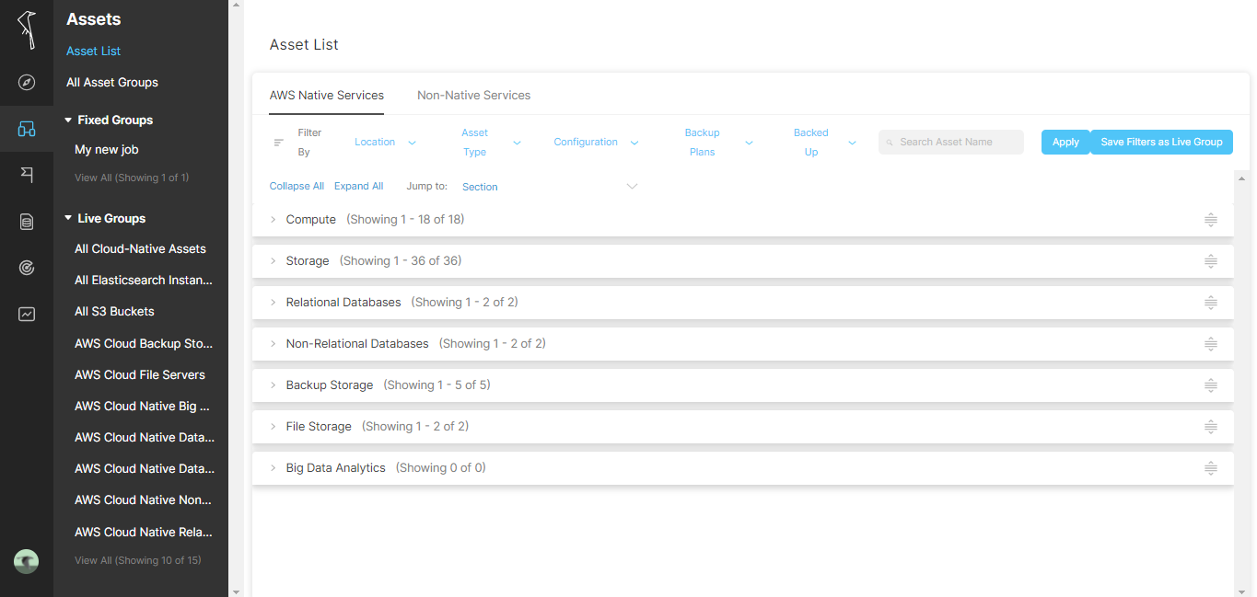
Task: Click the Expand All link
Action: coord(358,186)
